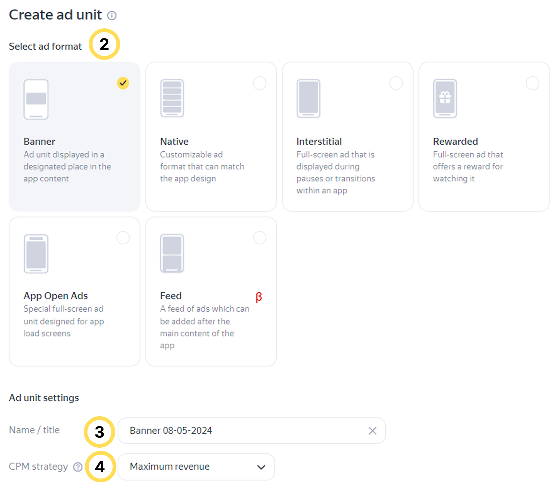Click the checked Banner selection checkmark
The width and height of the screenshot is (557, 488).
[x=123, y=83]
